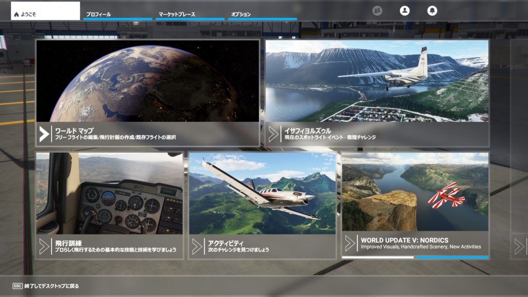The height and width of the screenshot is (297, 528).
Task: Open the user profile avatar icon
Action: 405,11
